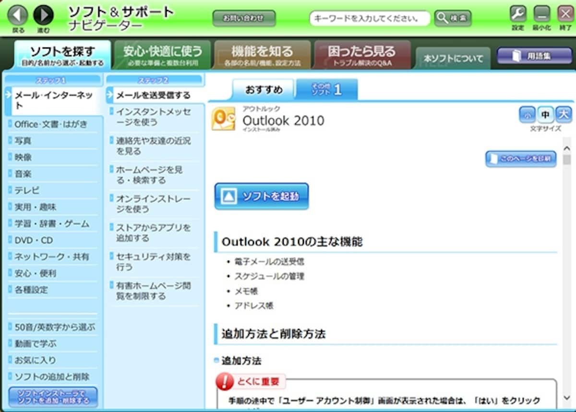Set text size to large 大

564,115
